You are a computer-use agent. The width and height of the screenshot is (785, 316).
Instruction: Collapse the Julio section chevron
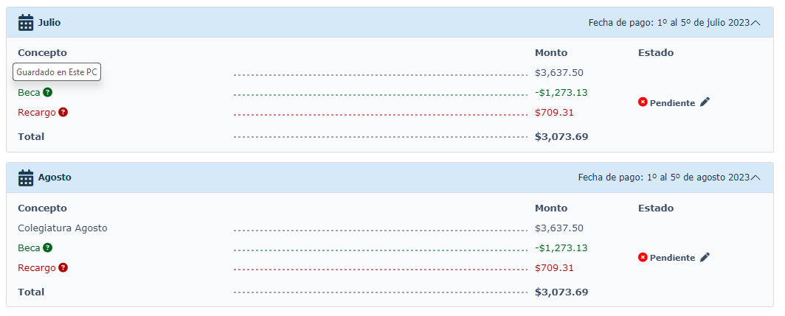click(756, 23)
